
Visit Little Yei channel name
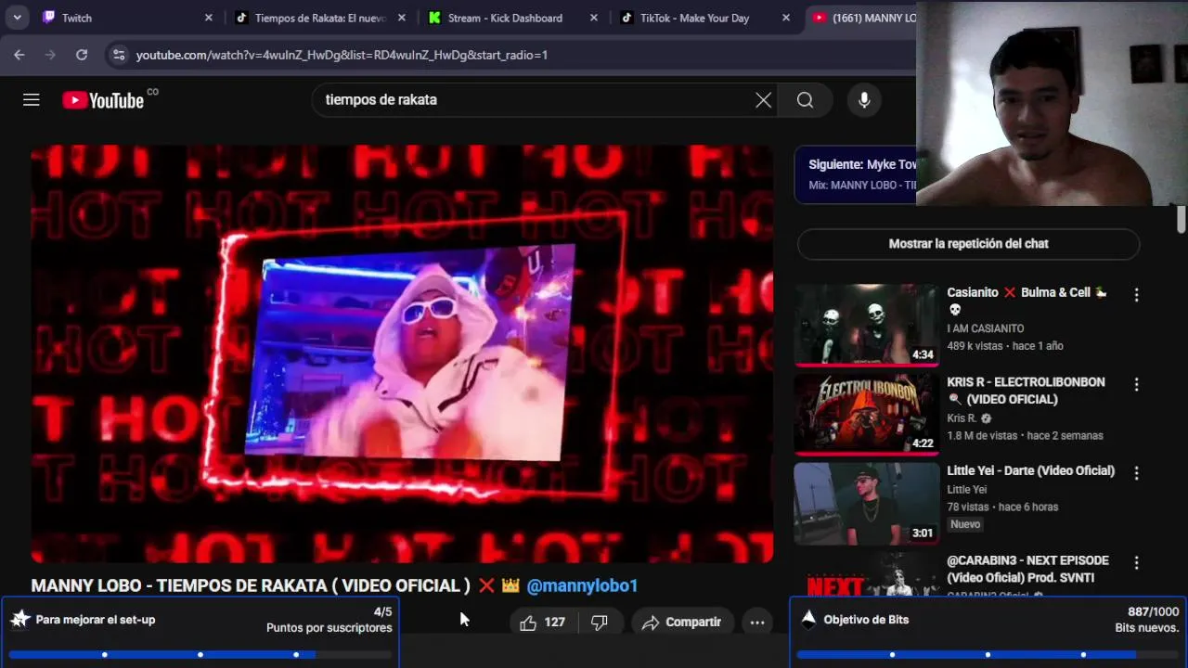(966, 489)
